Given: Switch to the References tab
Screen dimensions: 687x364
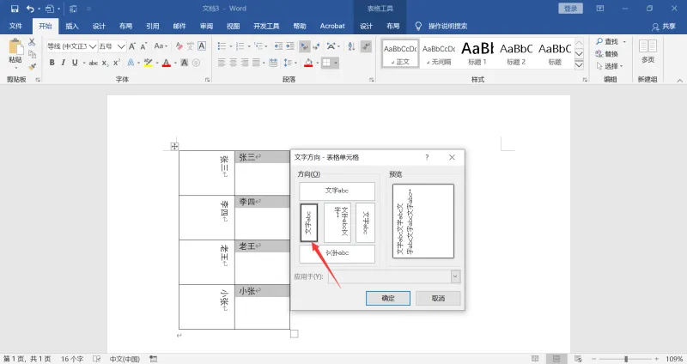Looking at the screenshot, I should tap(153, 27).
